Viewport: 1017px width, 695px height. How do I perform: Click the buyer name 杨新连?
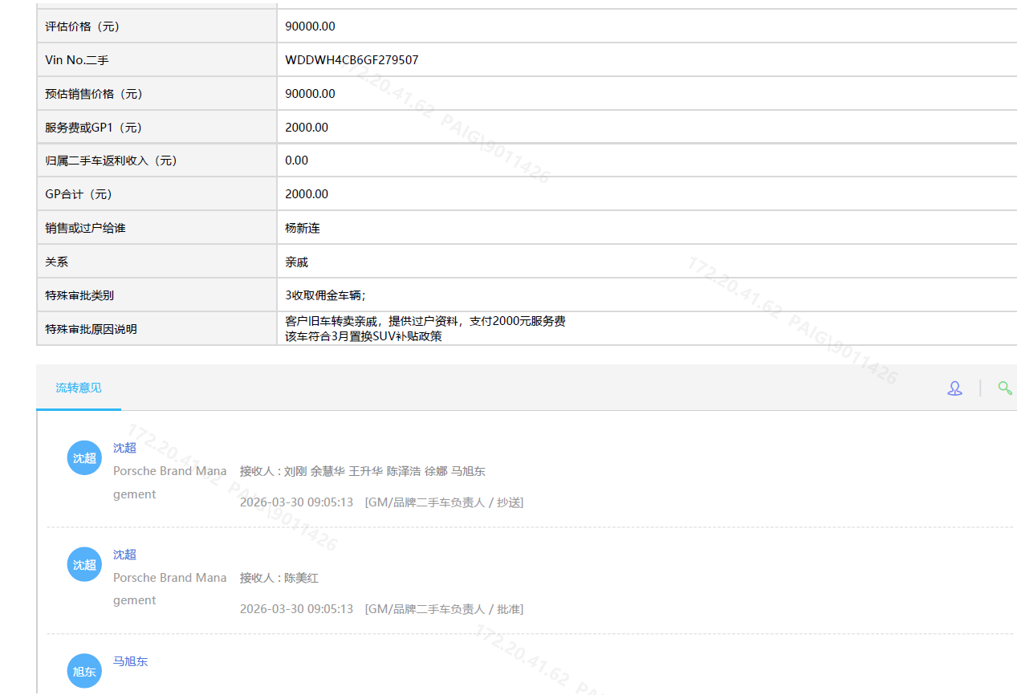303,229
